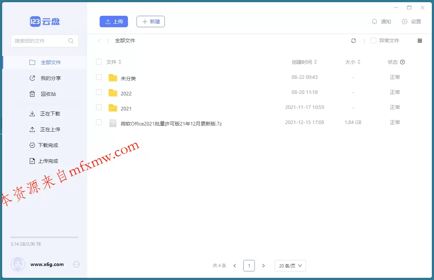Image resolution: width=434 pixels, height=280 pixels.
Task: Click the refresh file list icon
Action: (x=353, y=41)
